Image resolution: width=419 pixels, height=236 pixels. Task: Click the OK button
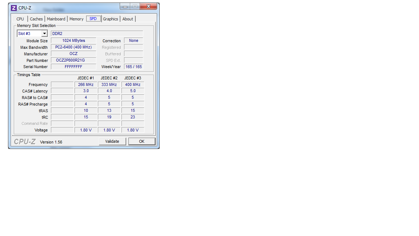pyautogui.click(x=142, y=141)
